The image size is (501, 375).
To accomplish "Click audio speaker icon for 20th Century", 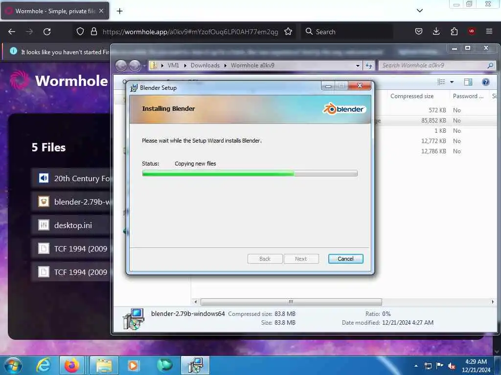I will (44, 178).
